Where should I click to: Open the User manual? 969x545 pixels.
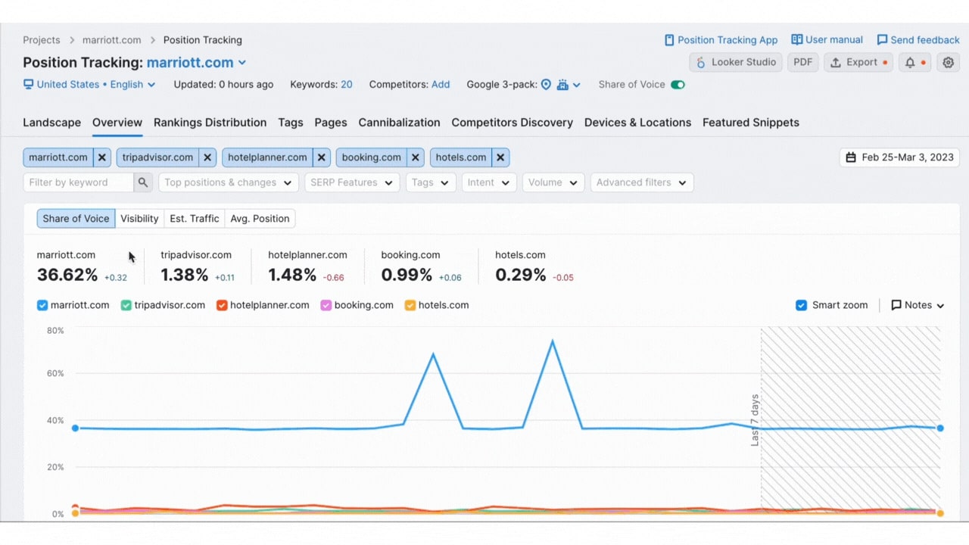(x=827, y=39)
